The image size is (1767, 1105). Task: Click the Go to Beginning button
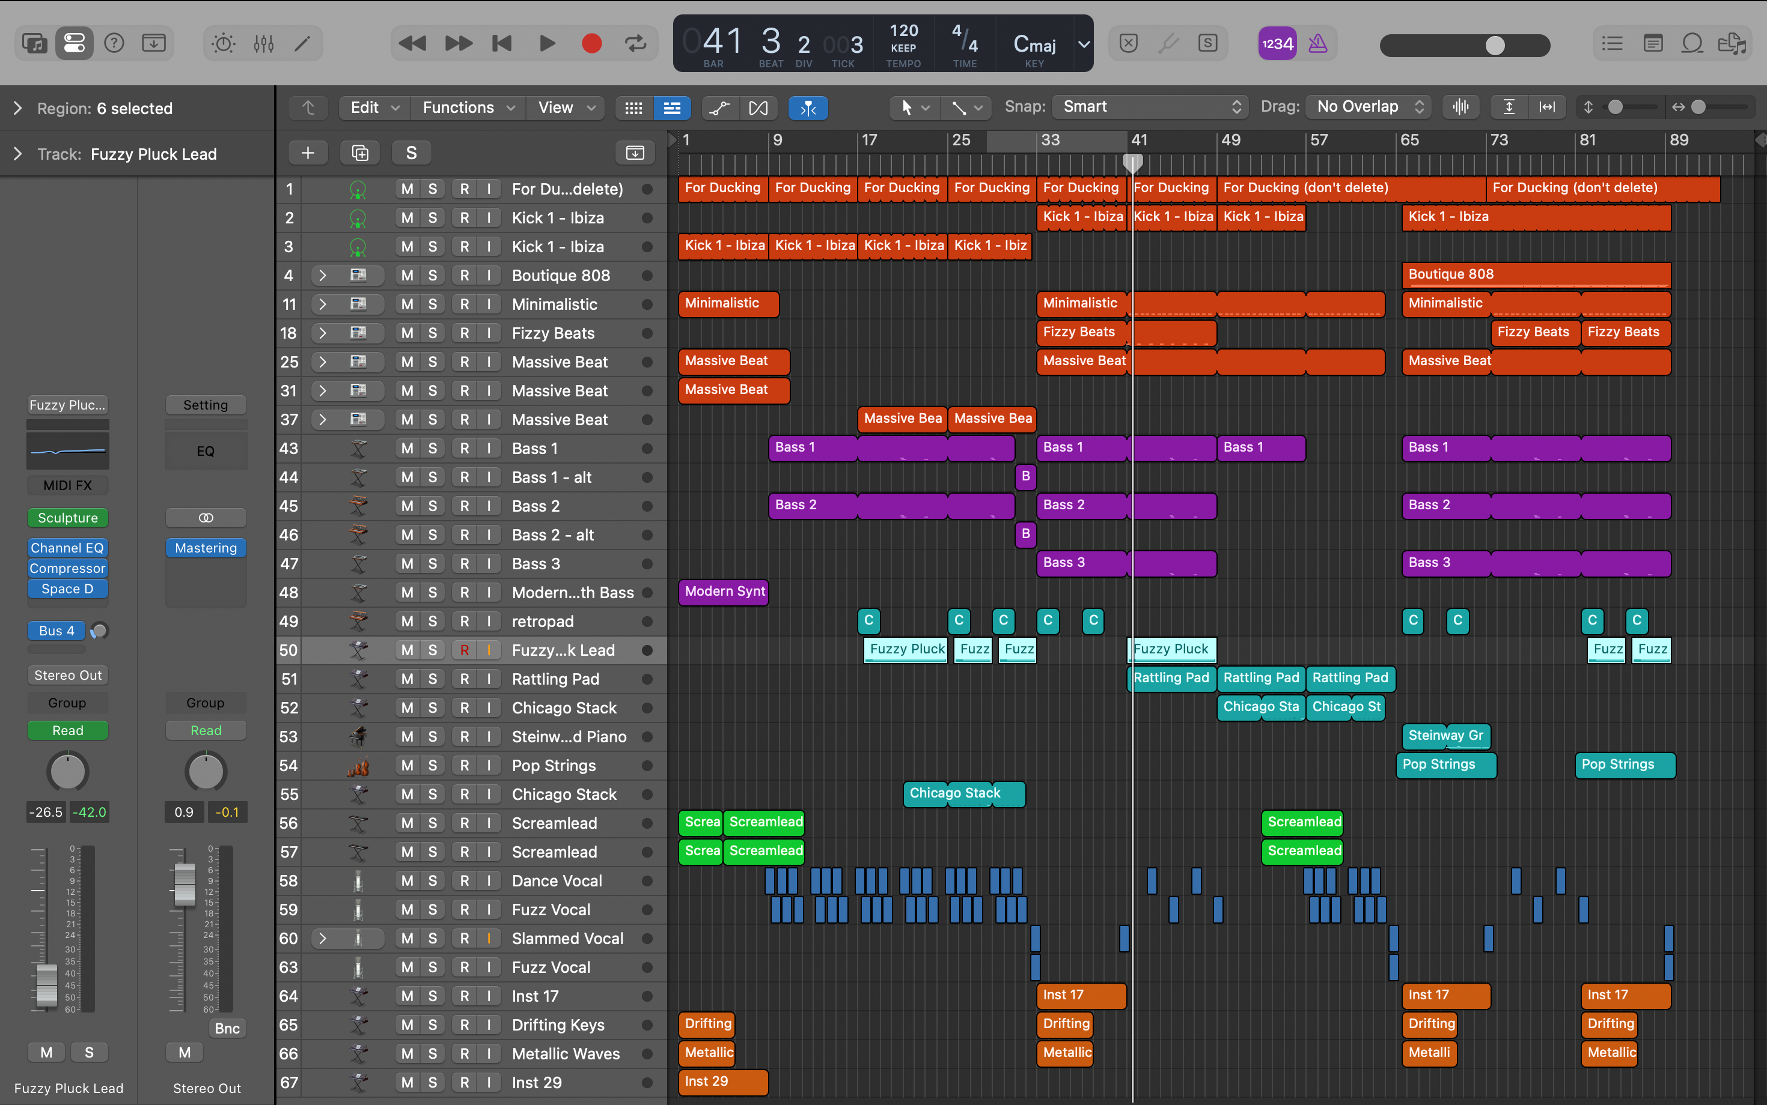502,44
